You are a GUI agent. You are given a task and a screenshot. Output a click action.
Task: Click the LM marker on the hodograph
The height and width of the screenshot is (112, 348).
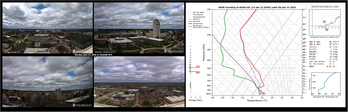tap(324, 22)
